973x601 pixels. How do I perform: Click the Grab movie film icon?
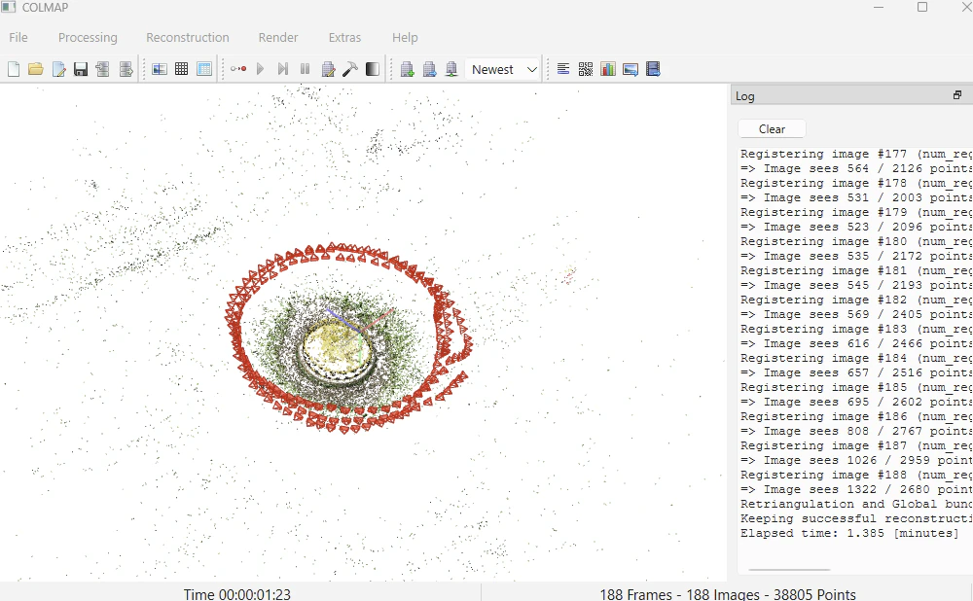pyautogui.click(x=653, y=69)
